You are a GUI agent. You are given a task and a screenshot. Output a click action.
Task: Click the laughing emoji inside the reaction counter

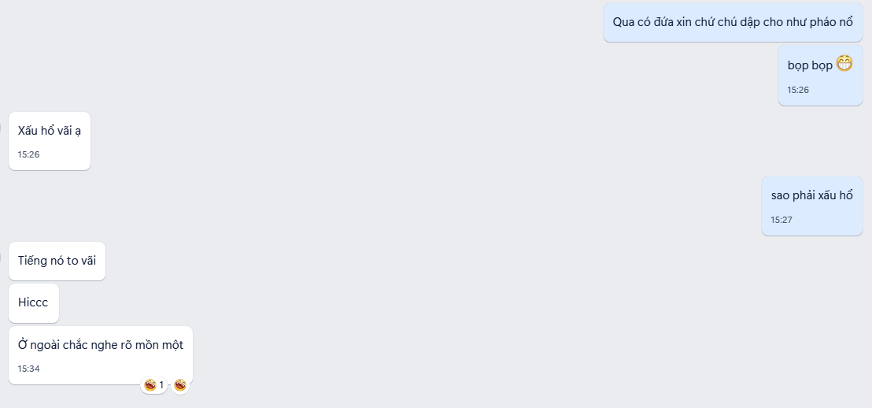(x=150, y=384)
